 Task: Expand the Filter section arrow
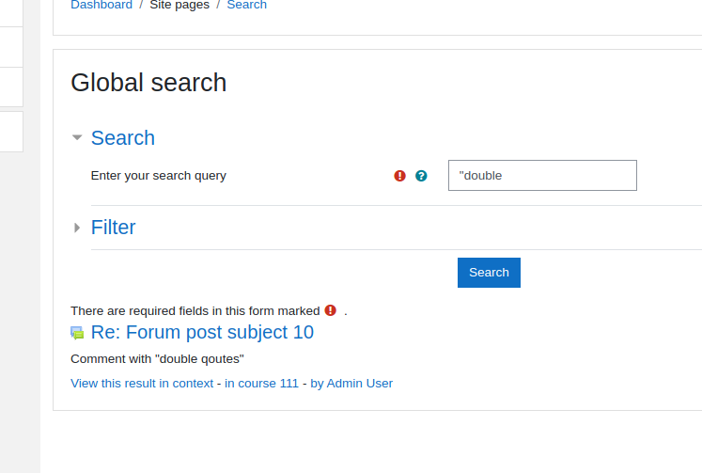pyautogui.click(x=77, y=228)
